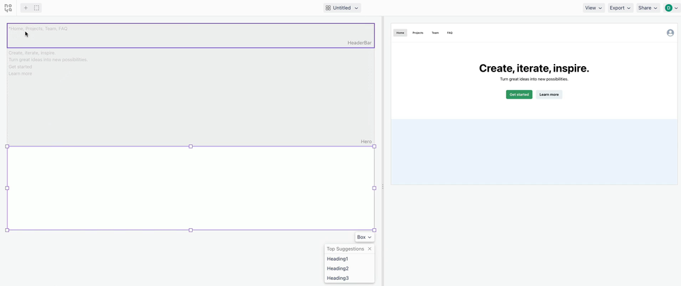Click the middle-left resize handle of the box
Screen dimensions: 681x286
[x=7, y=188]
